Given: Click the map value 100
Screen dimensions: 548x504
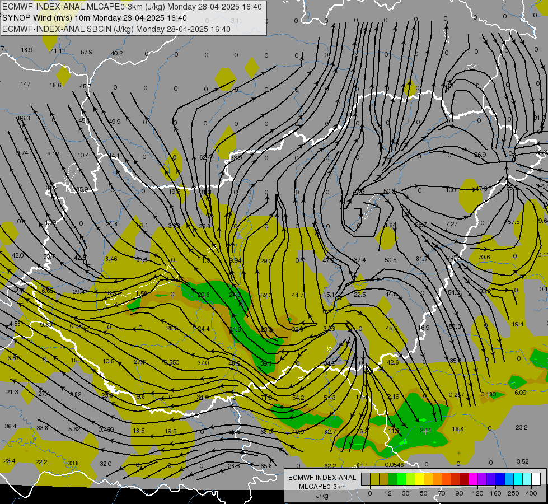Looking at the screenshot, I should pos(451,190).
